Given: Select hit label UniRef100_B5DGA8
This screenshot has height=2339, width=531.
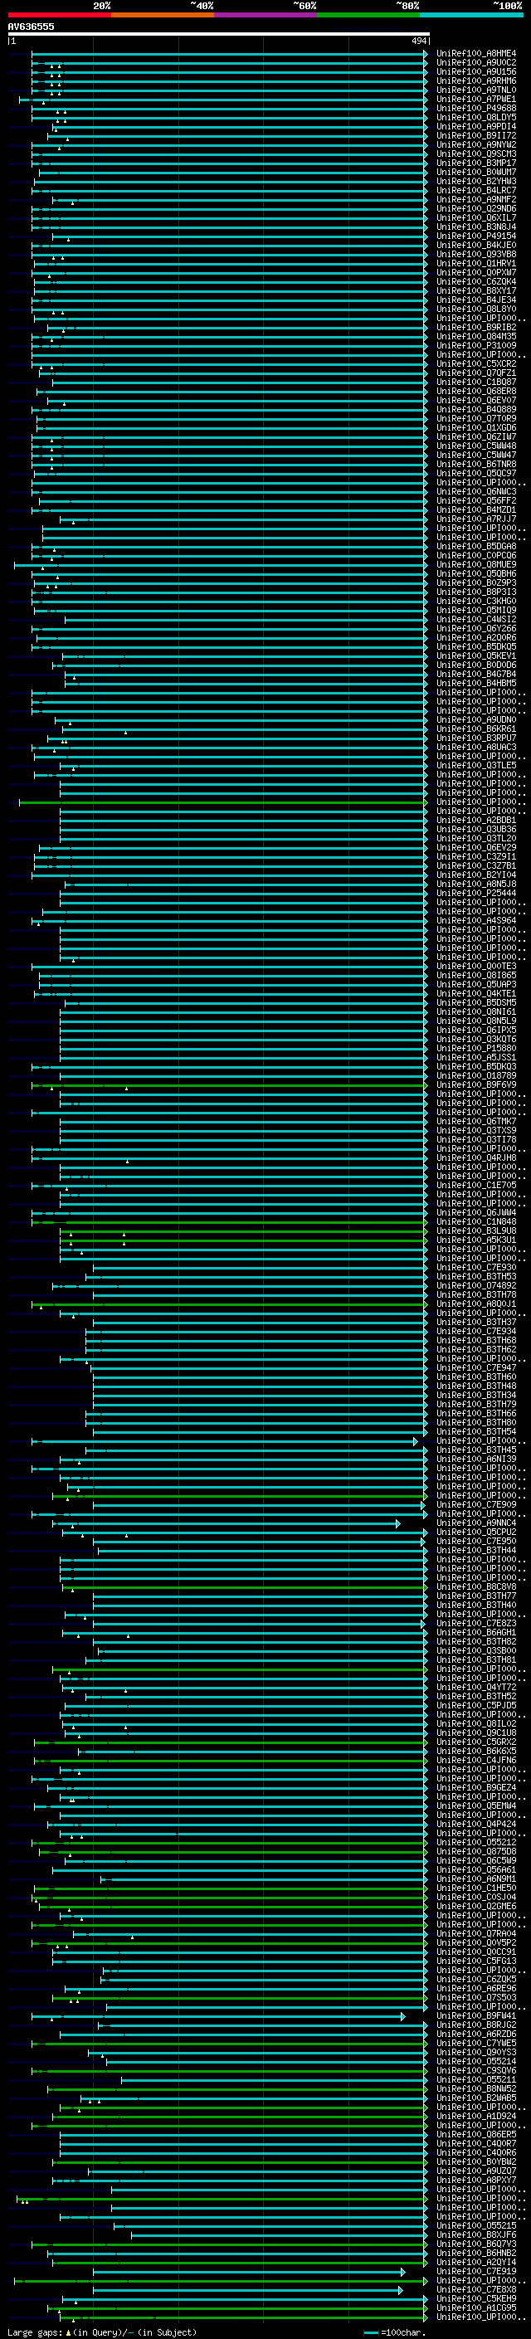Looking at the screenshot, I should 476,546.
